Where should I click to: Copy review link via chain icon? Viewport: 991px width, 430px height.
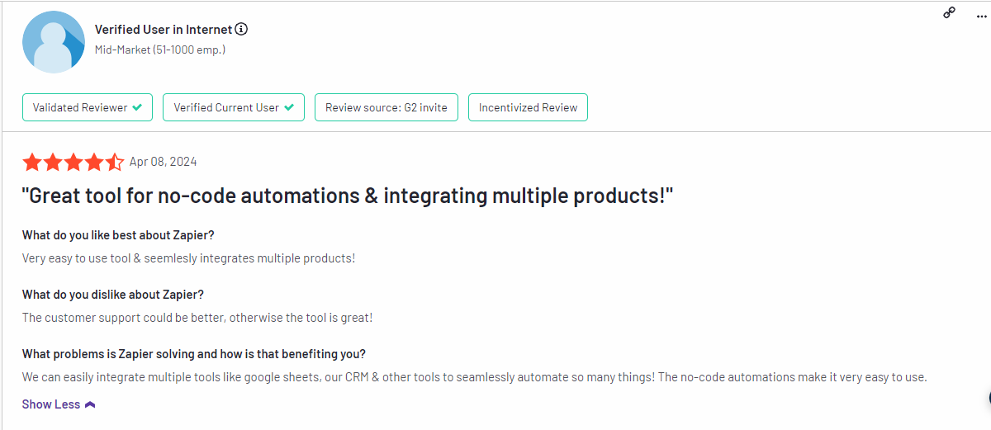(x=950, y=12)
